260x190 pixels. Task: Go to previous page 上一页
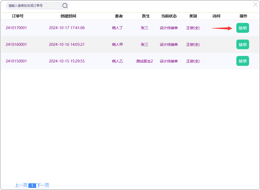pos(21,185)
